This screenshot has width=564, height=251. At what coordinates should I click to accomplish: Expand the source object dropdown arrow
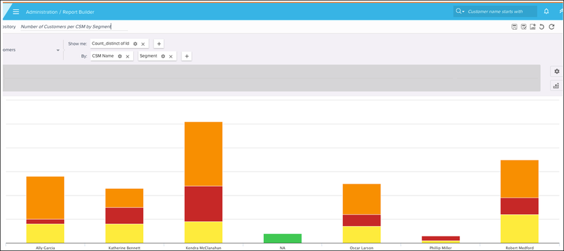58,50
